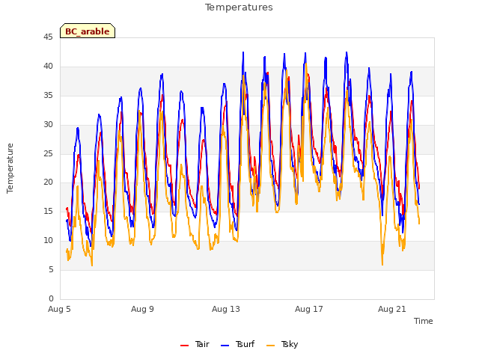Click the Aug 9 axis label
The image size is (479, 359).
142,309
